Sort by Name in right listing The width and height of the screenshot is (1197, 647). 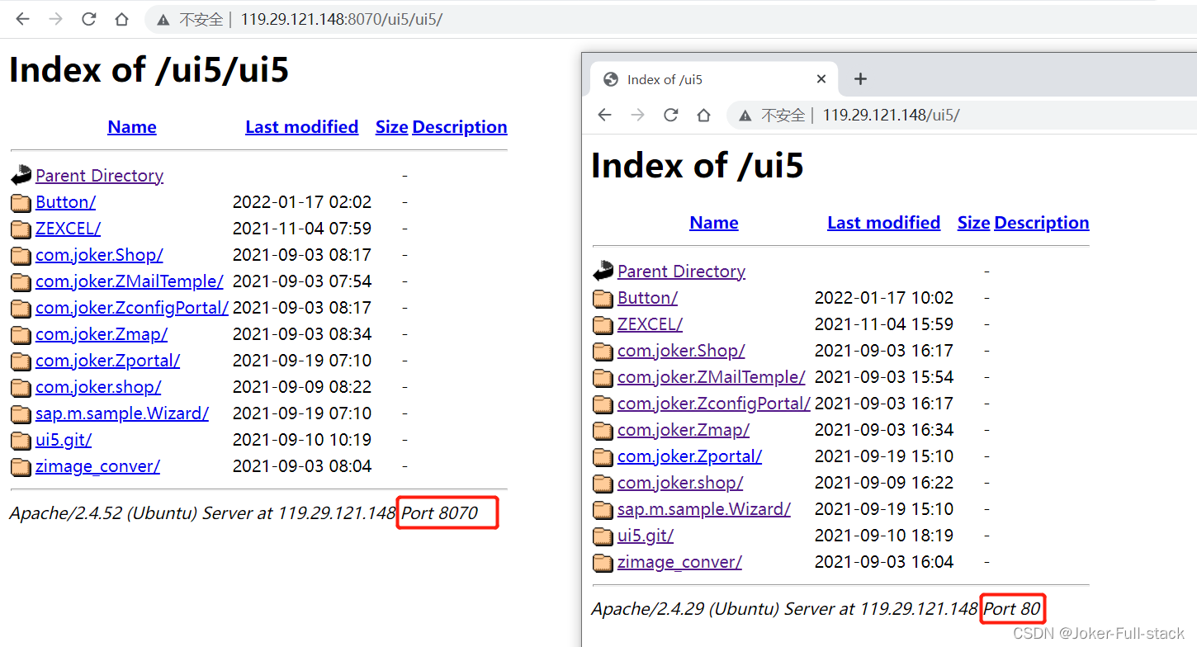coord(714,223)
